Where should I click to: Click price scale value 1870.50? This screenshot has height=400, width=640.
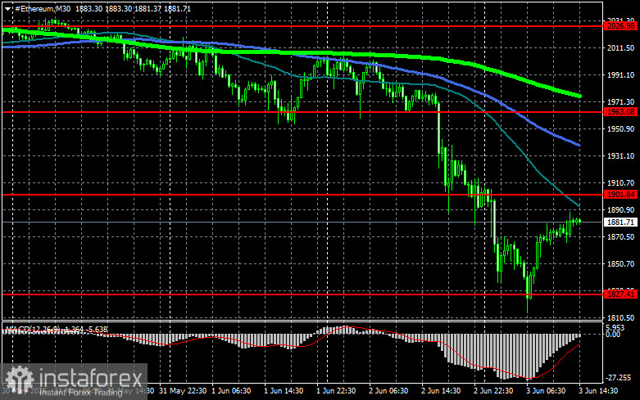pos(621,236)
